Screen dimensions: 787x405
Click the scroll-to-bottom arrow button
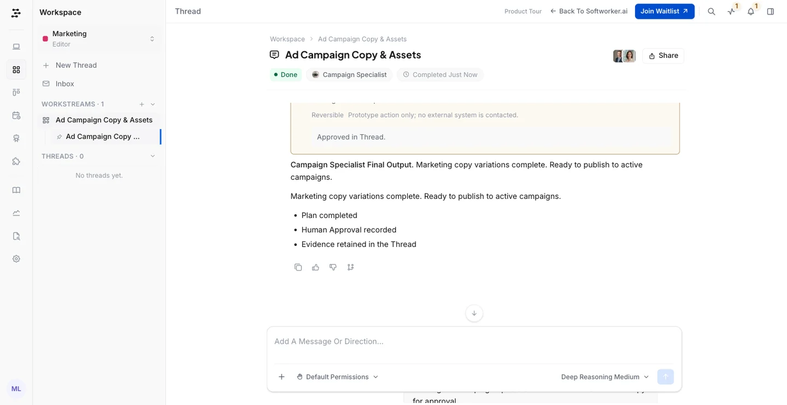coord(474,313)
